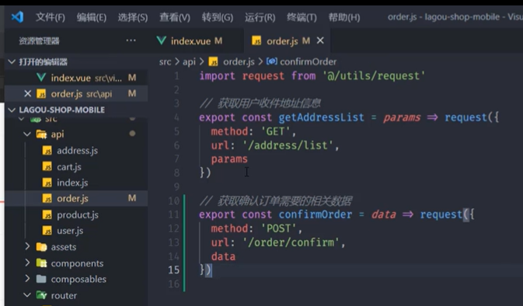Close order.js from open editors list
The width and height of the screenshot is (523, 306).
(x=28, y=94)
